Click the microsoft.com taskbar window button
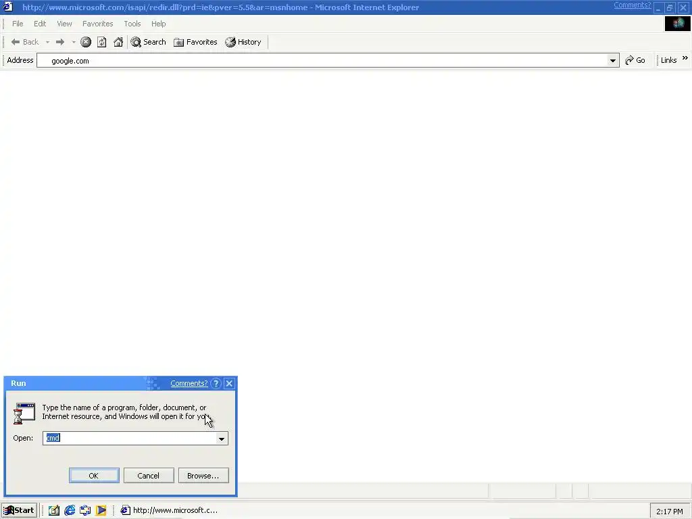This screenshot has width=692, height=519. pos(170,511)
